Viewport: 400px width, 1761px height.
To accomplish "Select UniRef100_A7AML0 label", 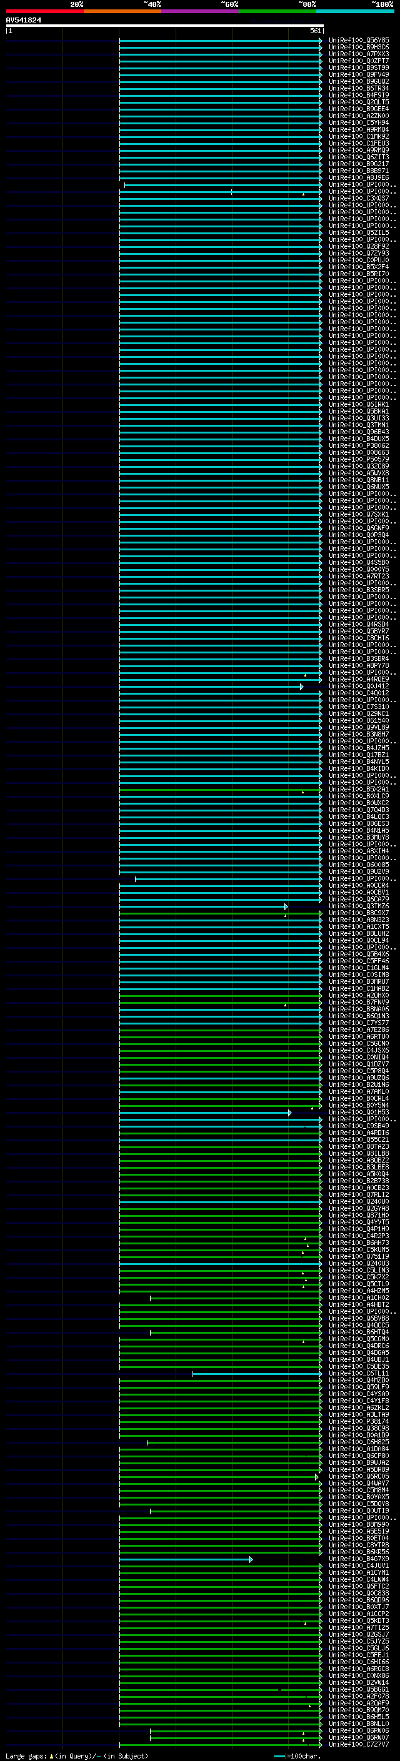I will click(359, 1092).
